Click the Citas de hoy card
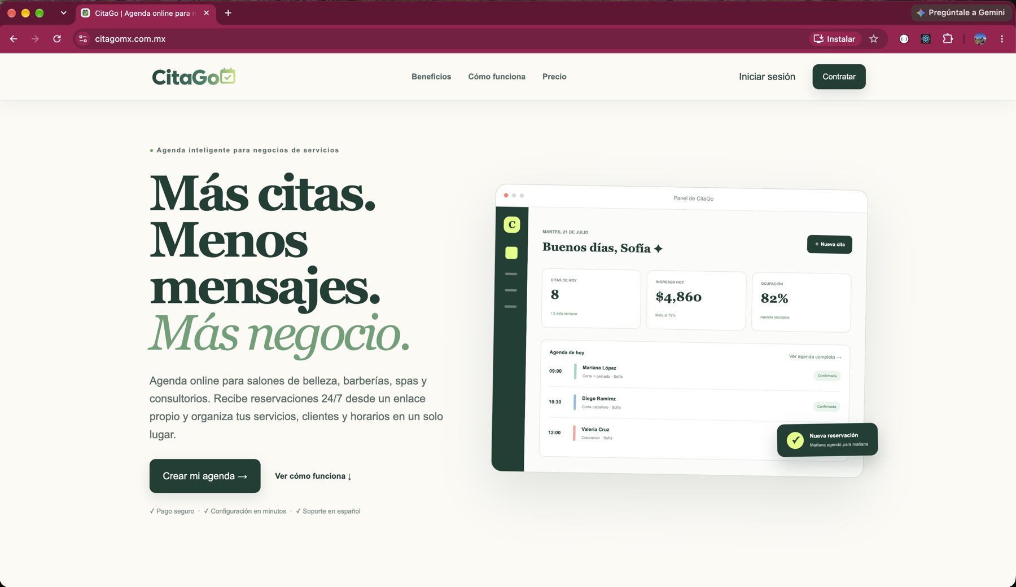The height and width of the screenshot is (587, 1016). click(x=591, y=298)
